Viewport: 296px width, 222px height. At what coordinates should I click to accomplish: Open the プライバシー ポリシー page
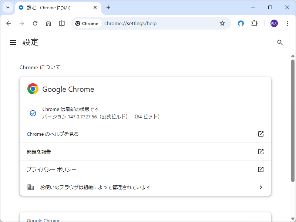[x=145, y=169]
